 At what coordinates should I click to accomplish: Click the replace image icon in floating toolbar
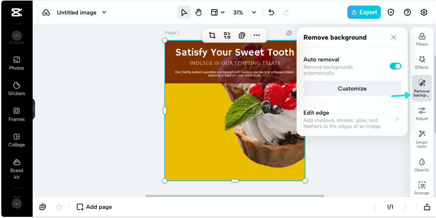(227, 35)
